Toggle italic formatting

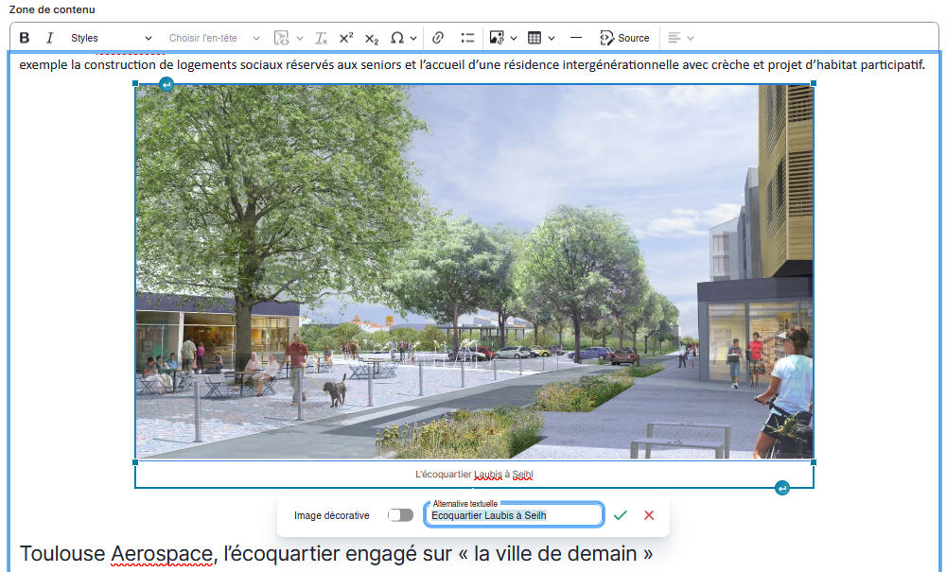(50, 38)
